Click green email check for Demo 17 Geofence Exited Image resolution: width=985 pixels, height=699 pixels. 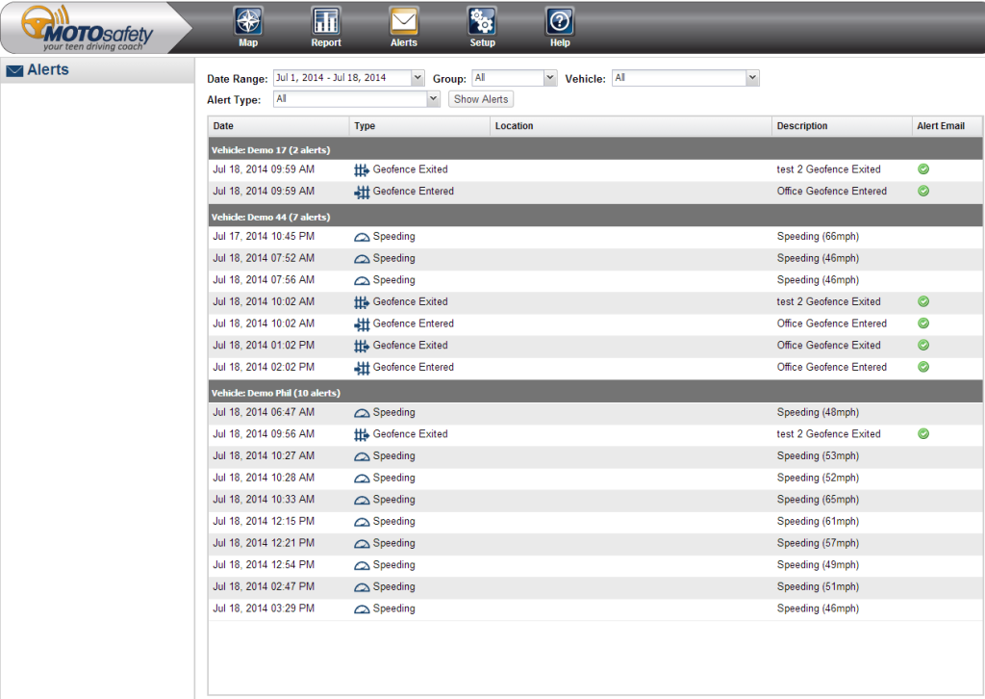pyautogui.click(x=923, y=169)
